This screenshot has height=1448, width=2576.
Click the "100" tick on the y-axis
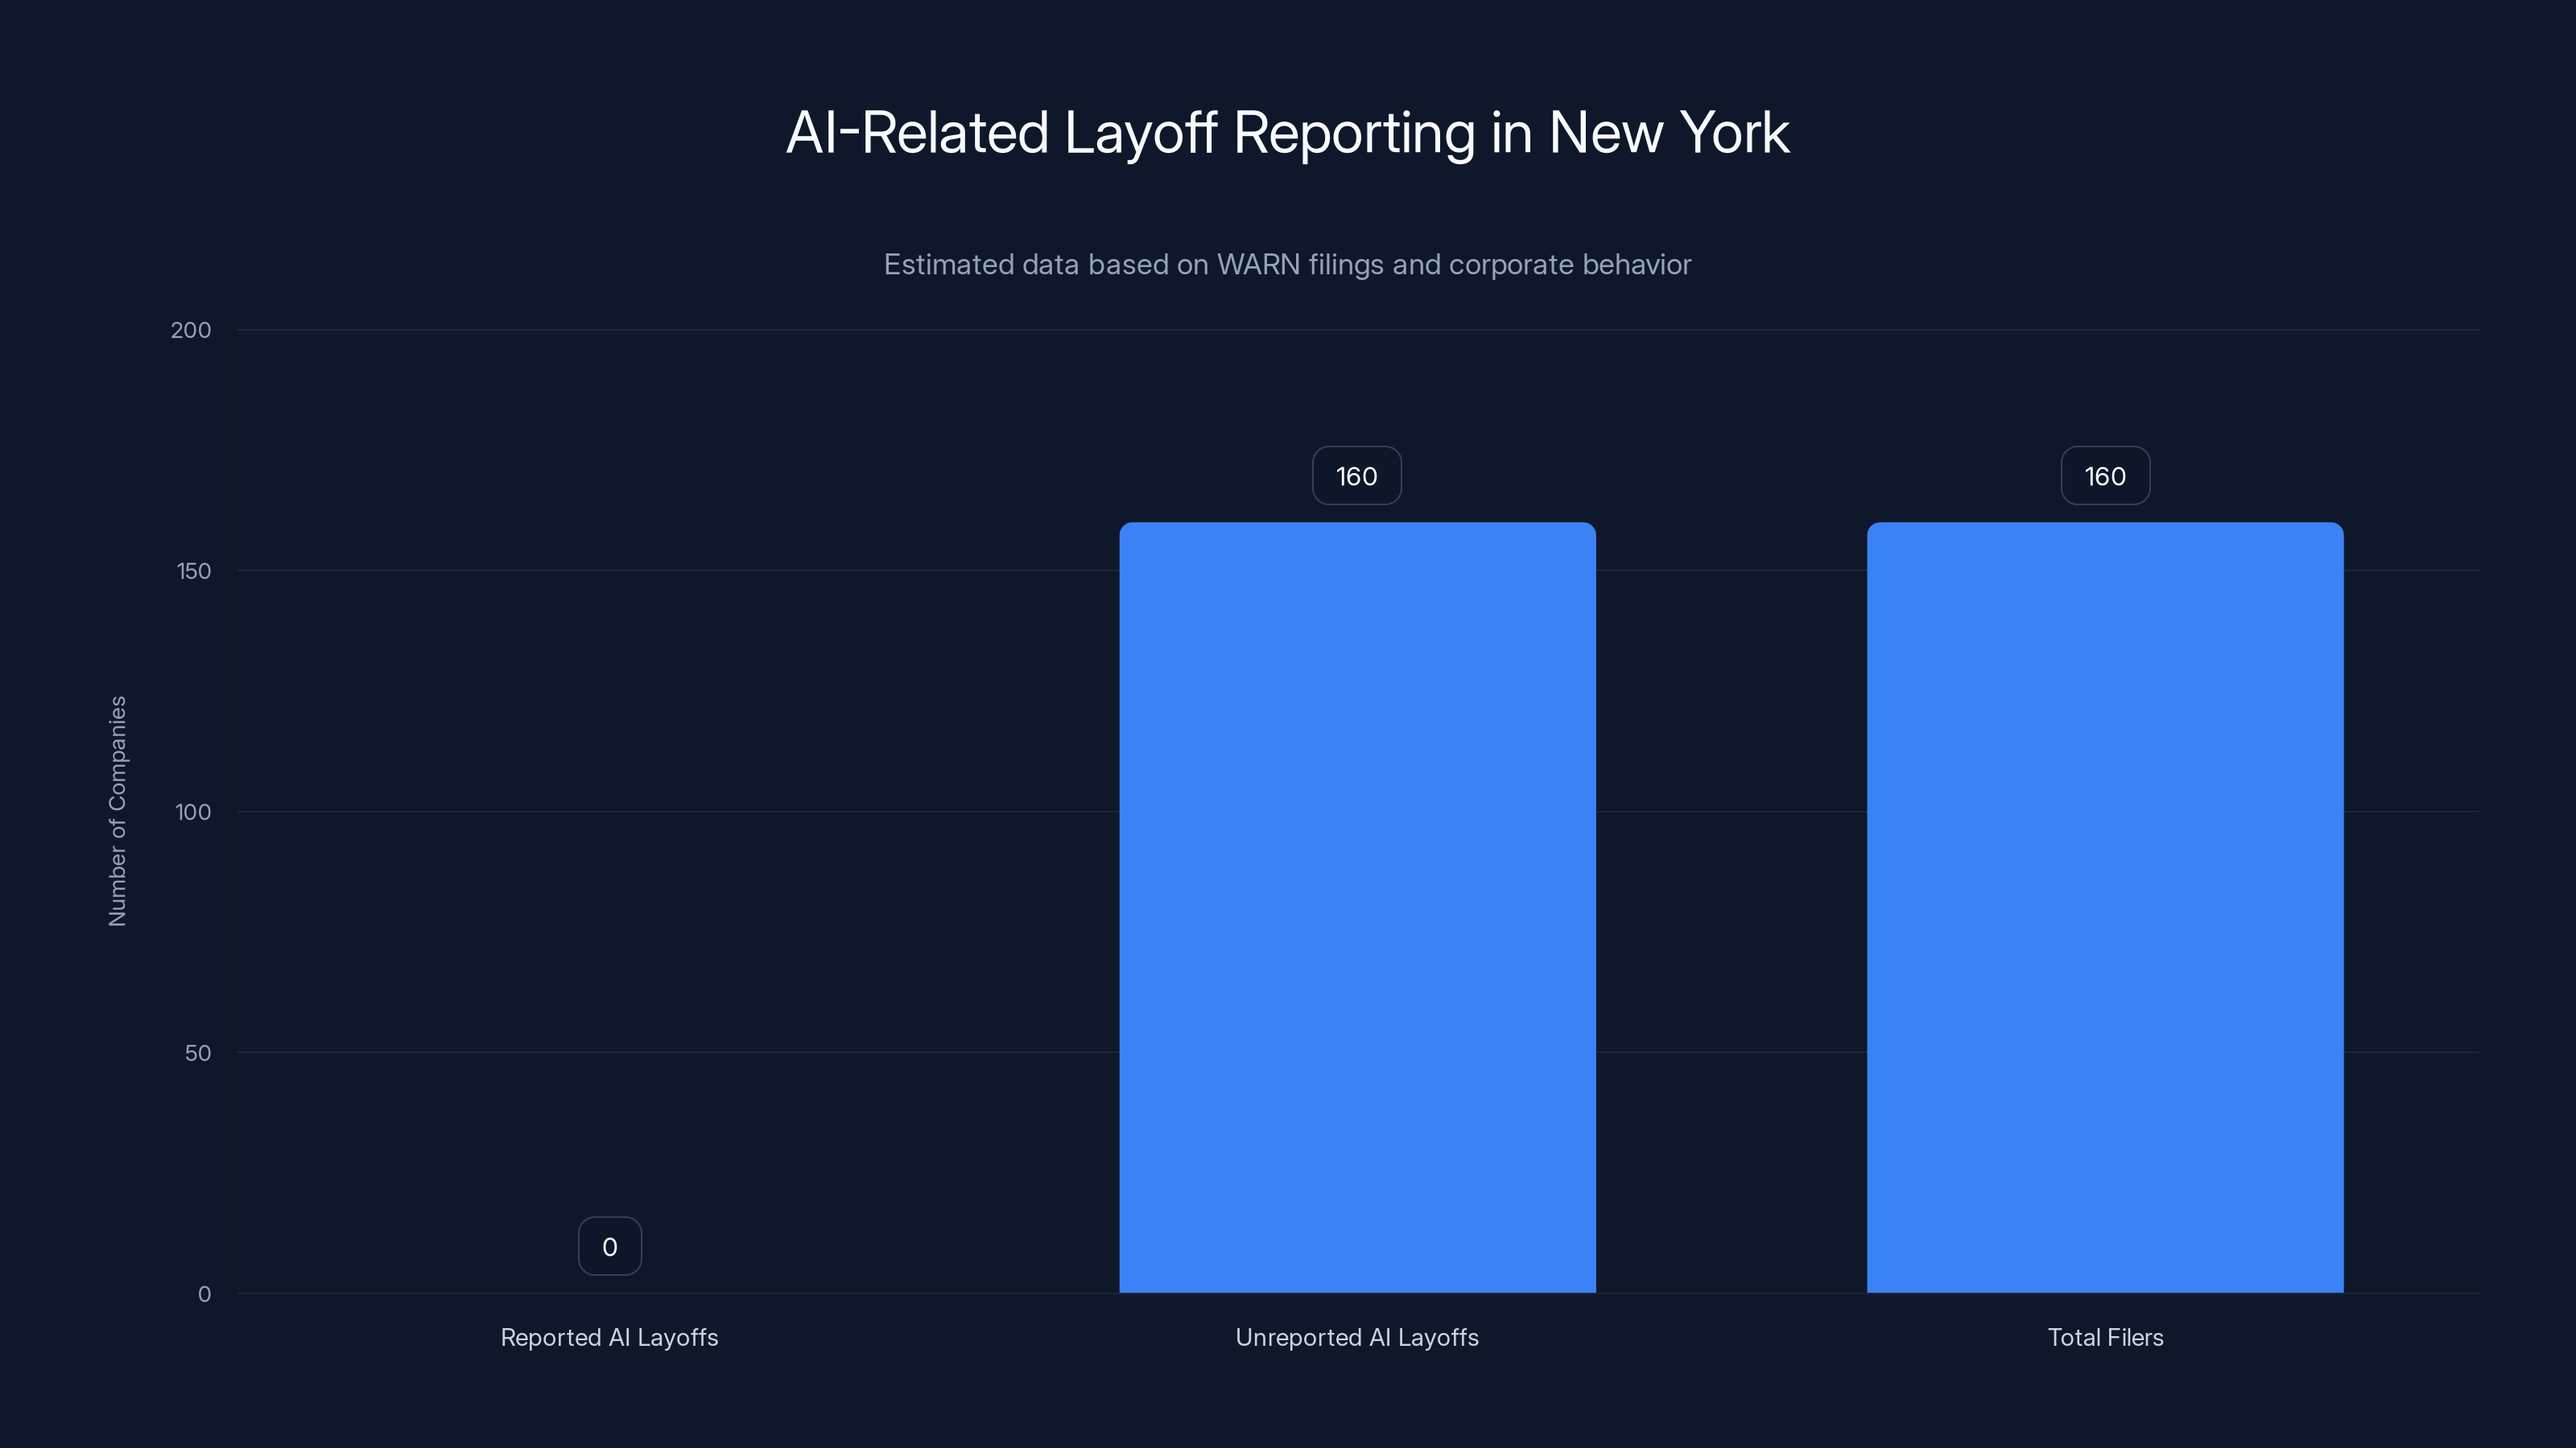(196, 812)
